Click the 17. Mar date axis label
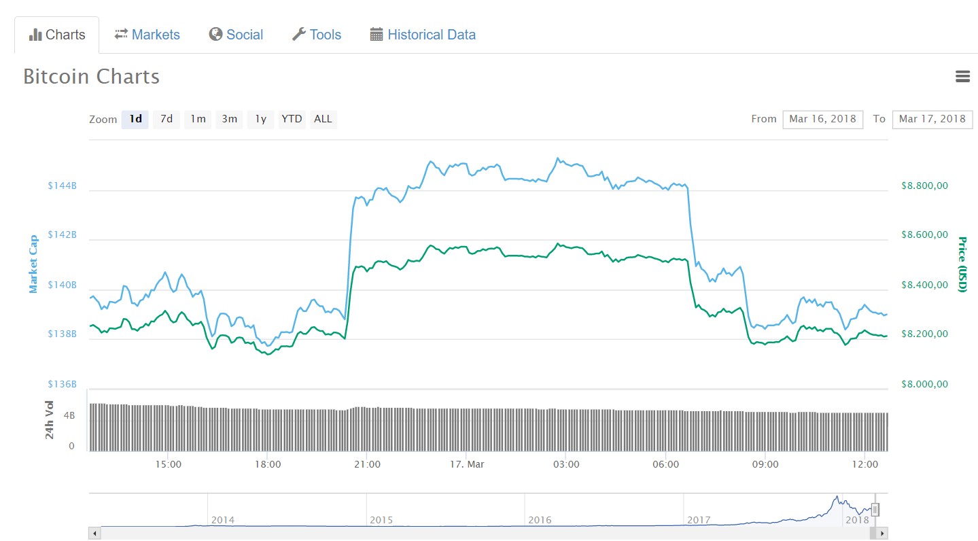 [467, 464]
